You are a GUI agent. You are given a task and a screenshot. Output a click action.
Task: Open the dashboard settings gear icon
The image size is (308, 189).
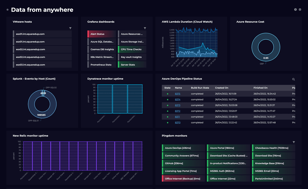(x=300, y=9)
